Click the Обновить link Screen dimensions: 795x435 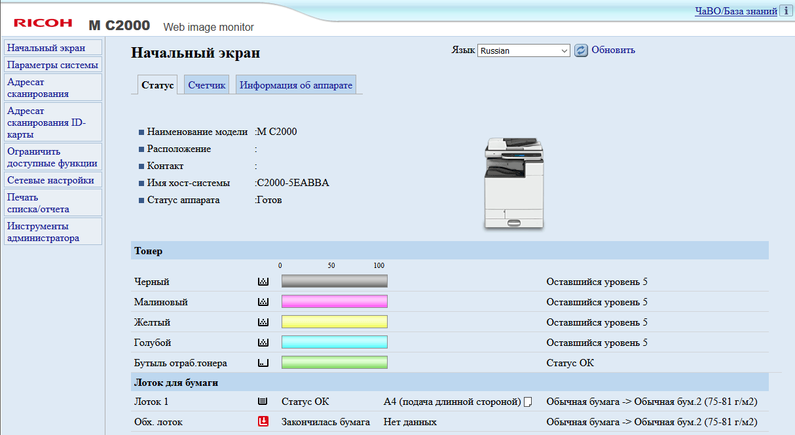pos(614,50)
